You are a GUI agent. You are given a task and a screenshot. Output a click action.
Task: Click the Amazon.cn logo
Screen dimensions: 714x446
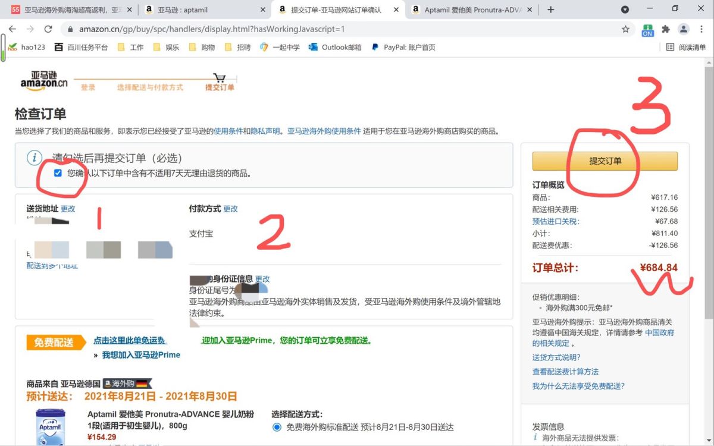click(44, 80)
